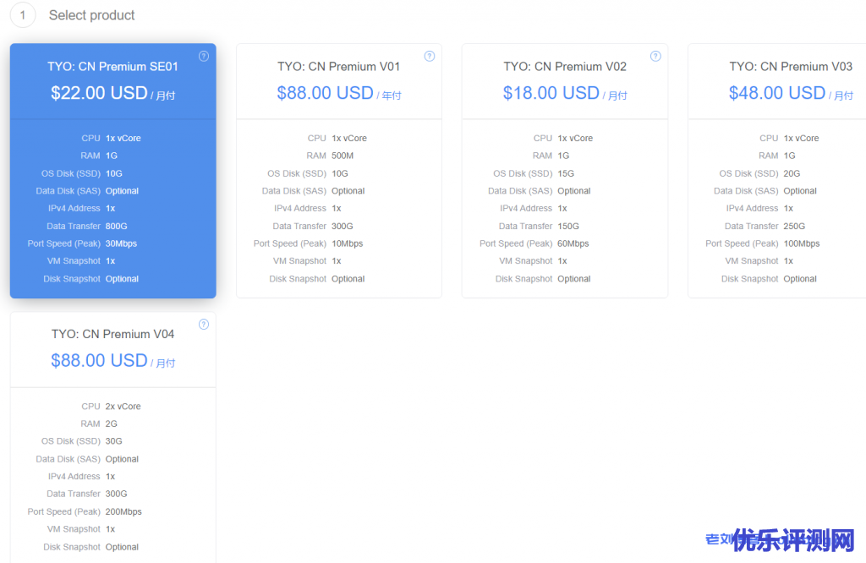866x563 pixels.
Task: Select the TYO: CN Premium SE01 plan title
Action: 112,67
